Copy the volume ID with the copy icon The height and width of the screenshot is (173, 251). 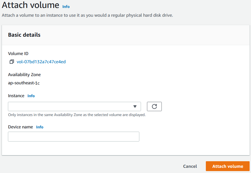click(12, 62)
